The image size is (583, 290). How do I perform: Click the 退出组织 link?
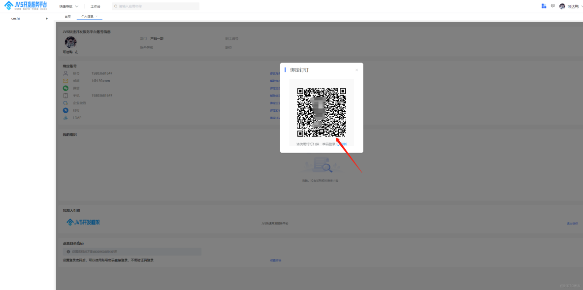(x=572, y=224)
